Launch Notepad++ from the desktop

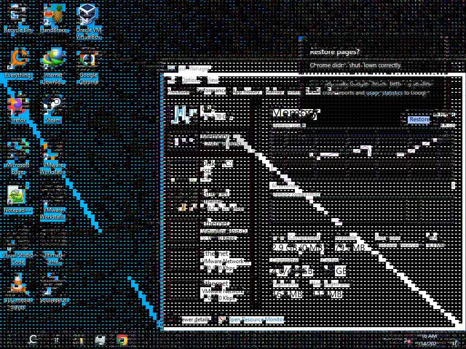pyautogui.click(x=18, y=199)
